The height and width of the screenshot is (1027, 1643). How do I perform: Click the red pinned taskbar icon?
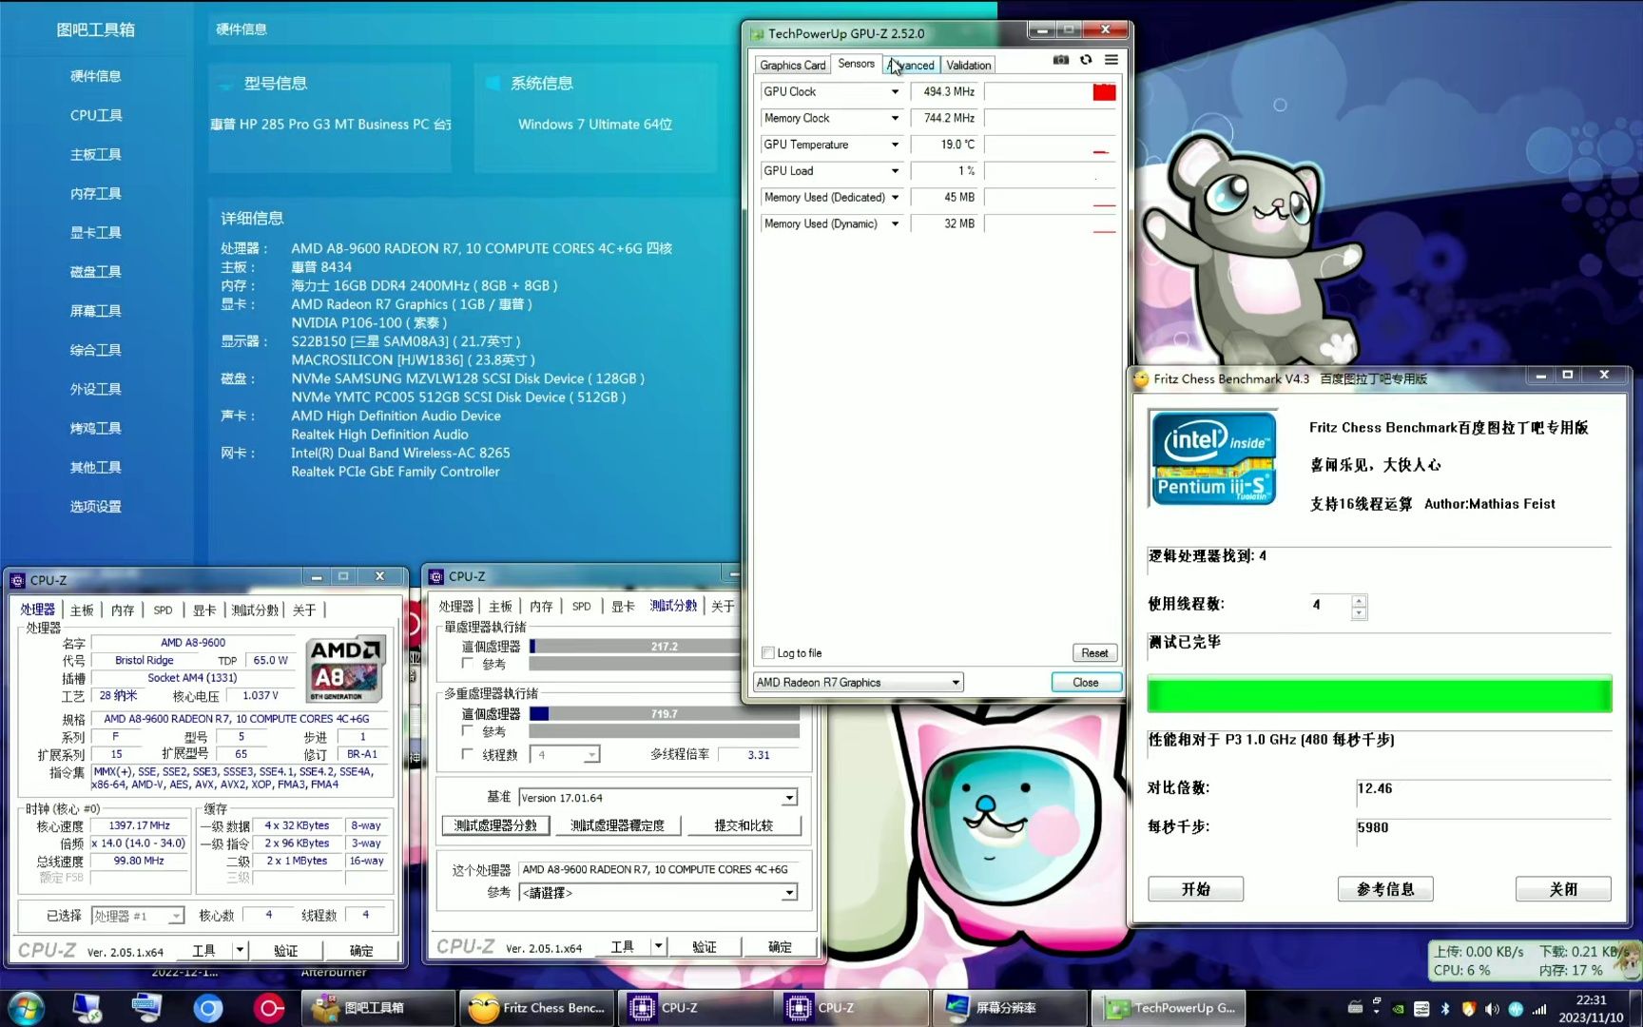coord(269,1008)
